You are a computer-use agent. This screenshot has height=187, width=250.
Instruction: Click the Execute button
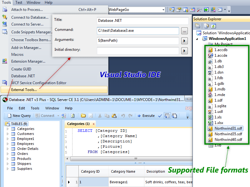point(146,116)
